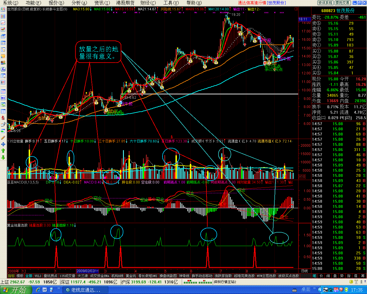Viewport: 367px width, 294px height.
Task: Switch to the 超准完美选股 indicator tab
Action: [x=244, y=276]
